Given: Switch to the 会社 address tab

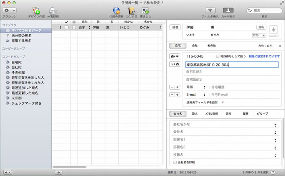Looking at the screenshot, I should point(195,46).
